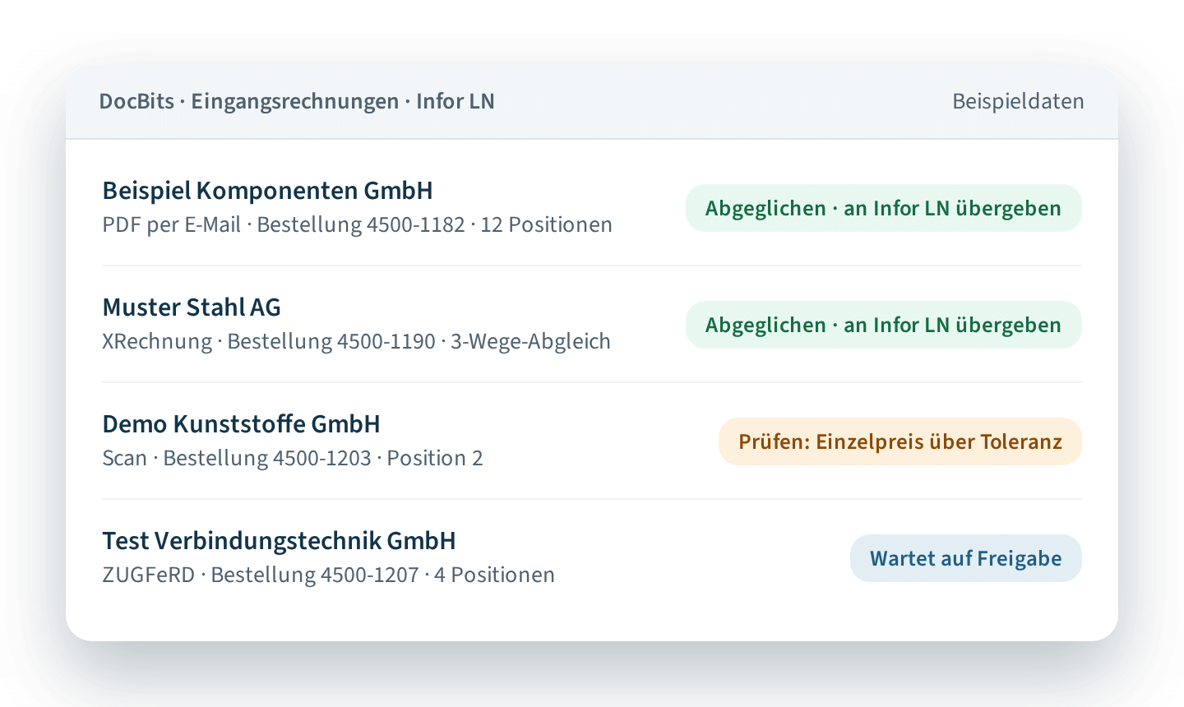
Task: Select supplier 'Demo Kunststoffe GmbH'
Action: [241, 424]
